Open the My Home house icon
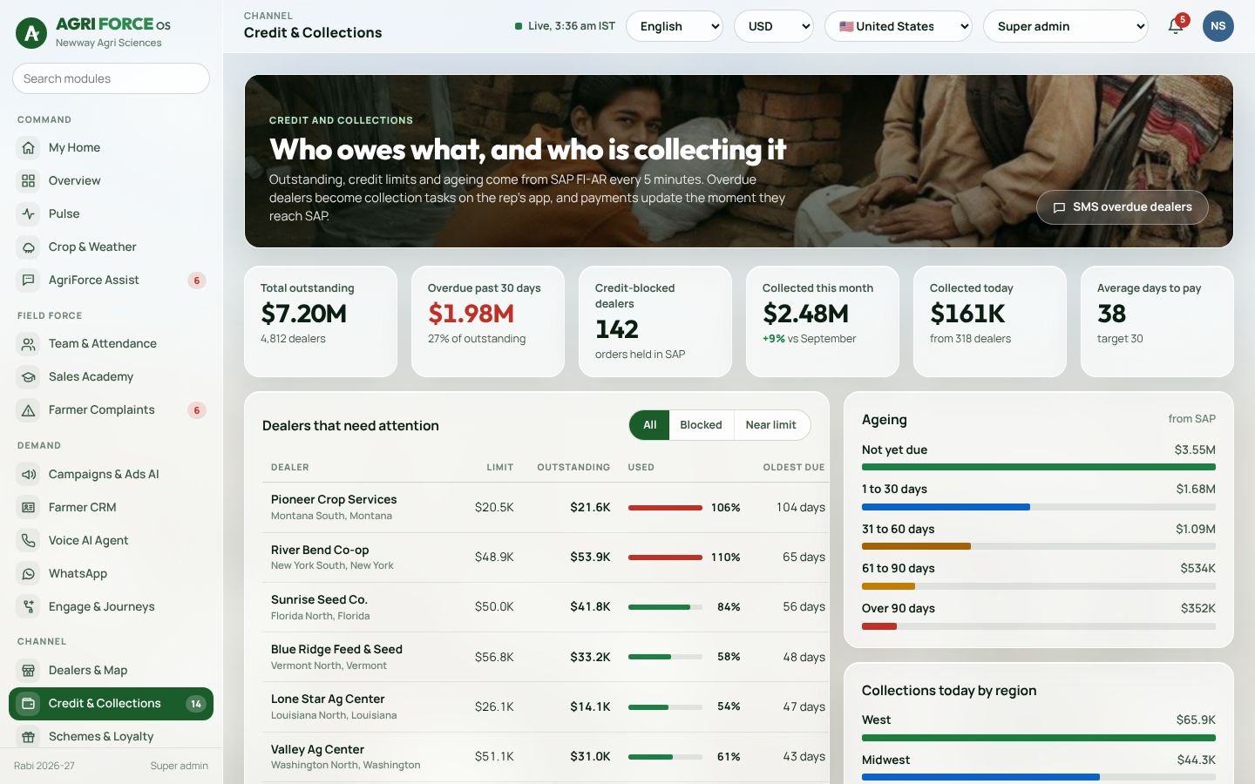 29,148
